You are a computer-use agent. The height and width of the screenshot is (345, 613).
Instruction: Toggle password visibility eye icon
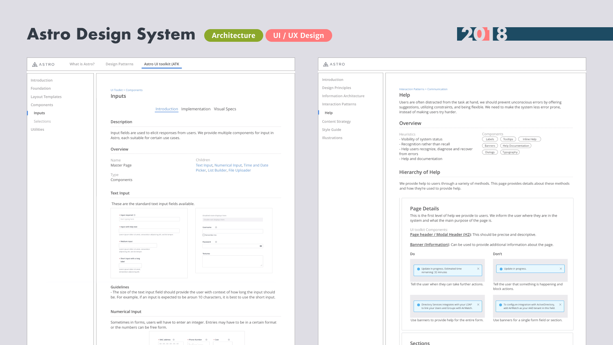(261, 246)
